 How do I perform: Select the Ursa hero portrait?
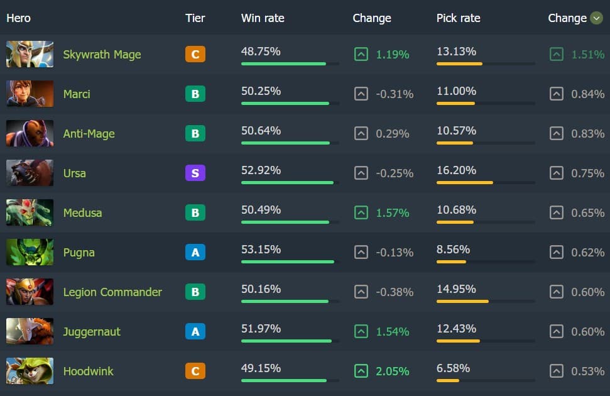[x=30, y=173]
